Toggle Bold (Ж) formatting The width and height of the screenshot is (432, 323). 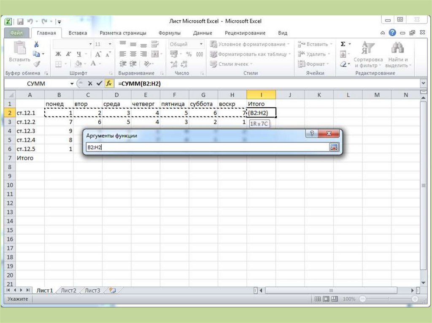pyautogui.click(x=58, y=54)
